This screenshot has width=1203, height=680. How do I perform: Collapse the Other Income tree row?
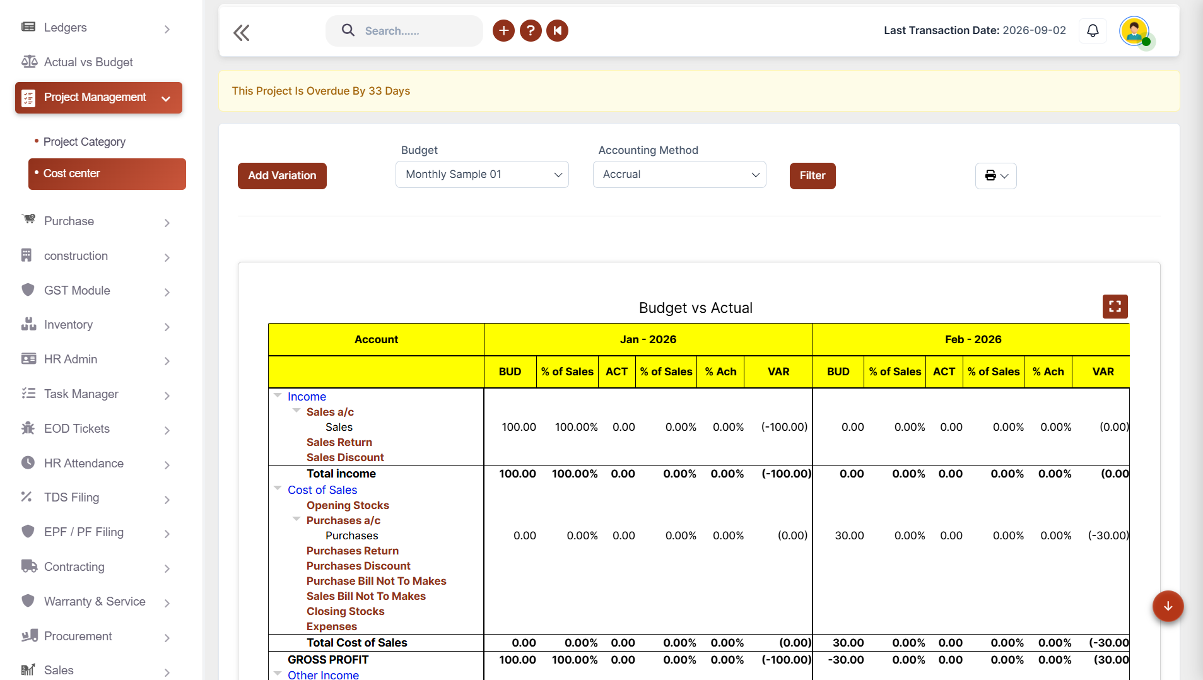click(278, 674)
